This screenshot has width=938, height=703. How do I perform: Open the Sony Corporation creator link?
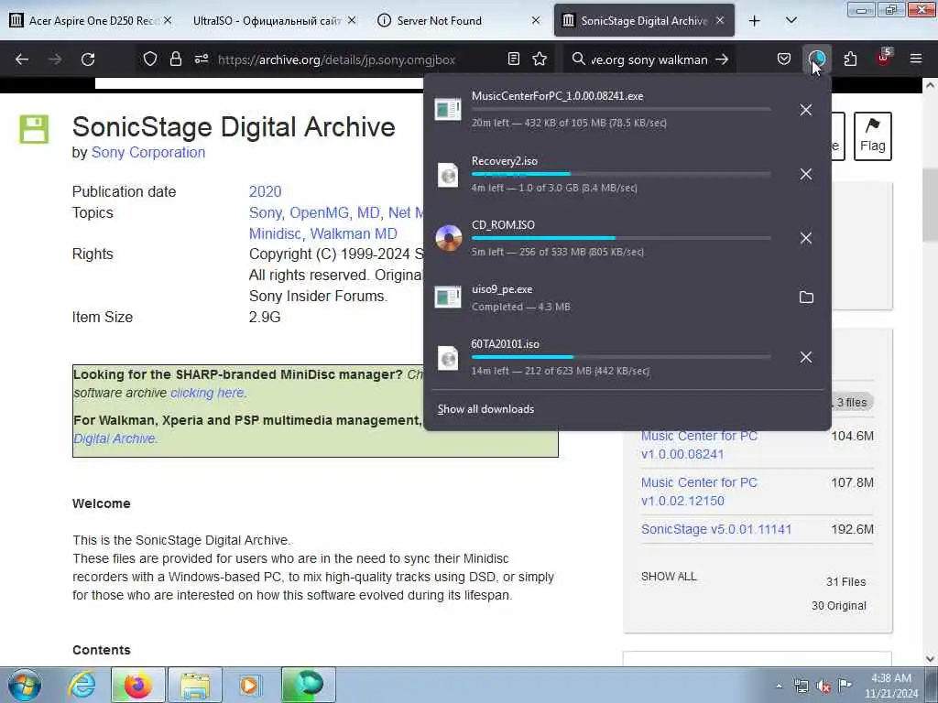point(147,153)
